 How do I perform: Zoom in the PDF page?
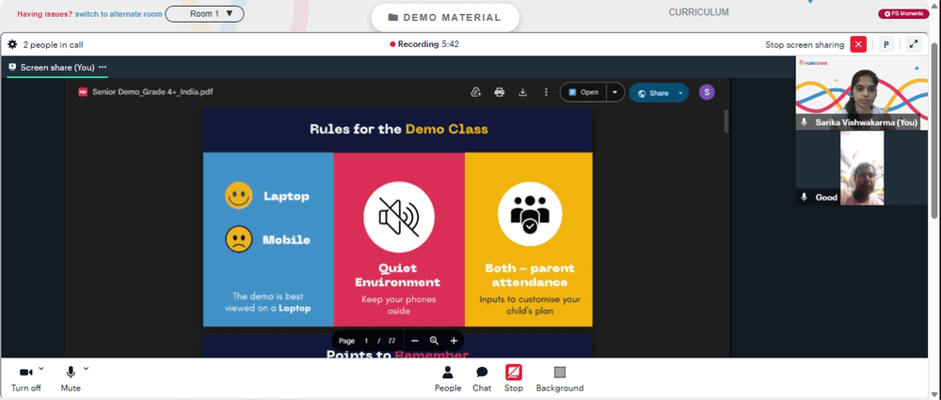tap(454, 341)
